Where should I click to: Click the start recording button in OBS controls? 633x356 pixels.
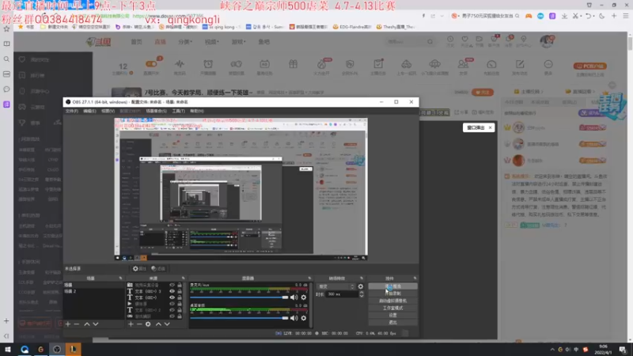392,294
